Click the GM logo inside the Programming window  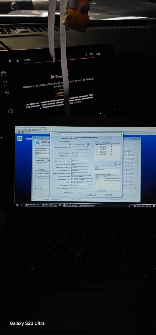coord(37,142)
